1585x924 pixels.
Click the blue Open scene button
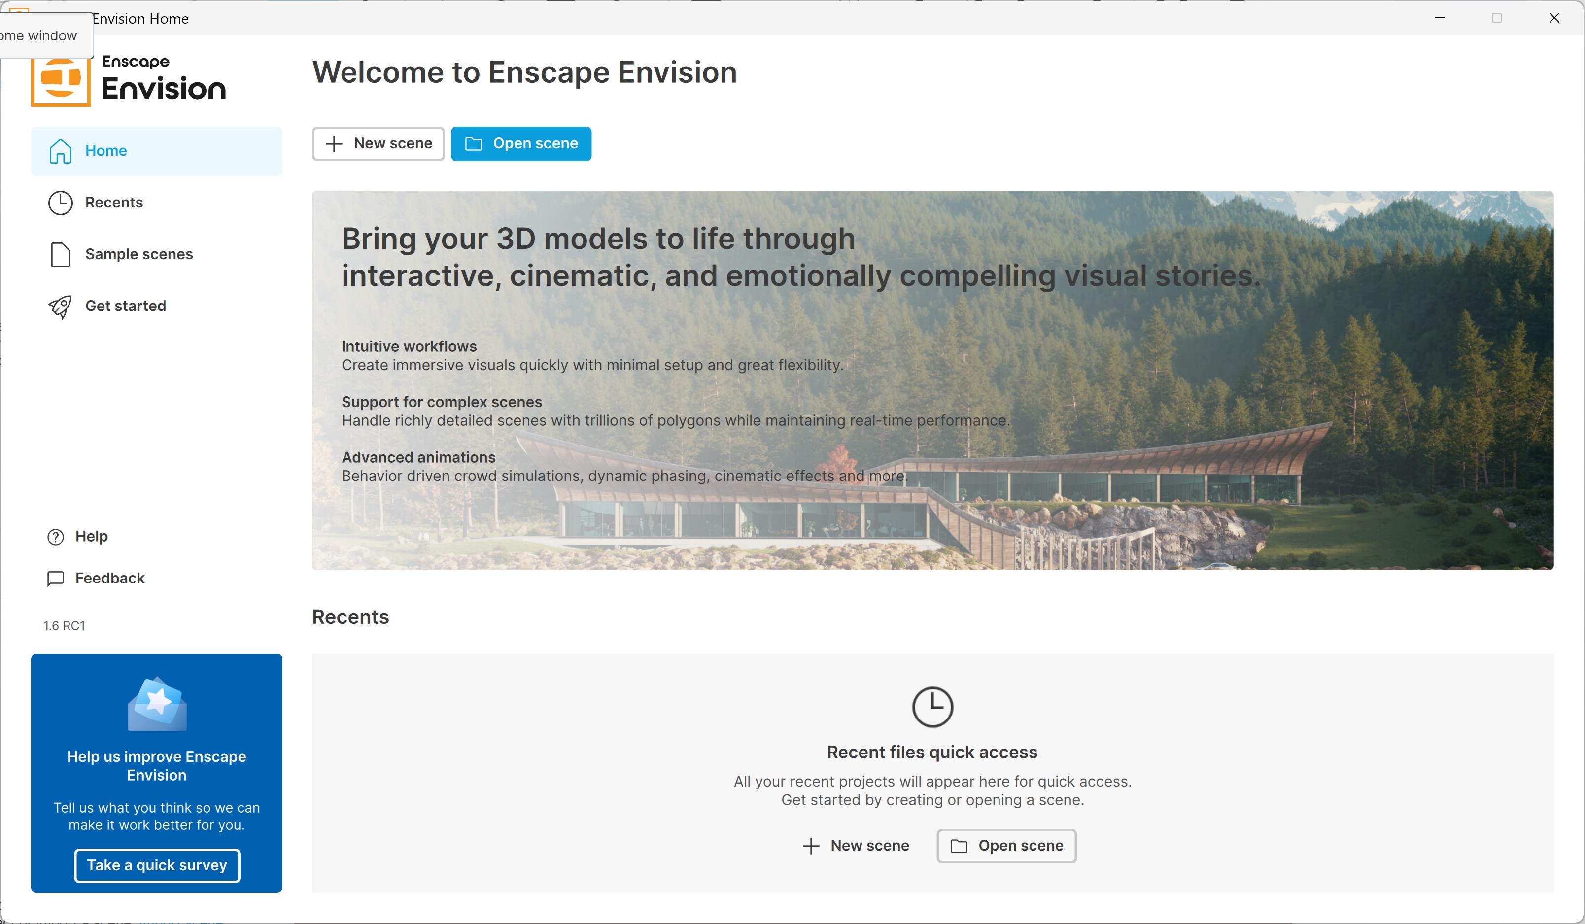pos(521,143)
